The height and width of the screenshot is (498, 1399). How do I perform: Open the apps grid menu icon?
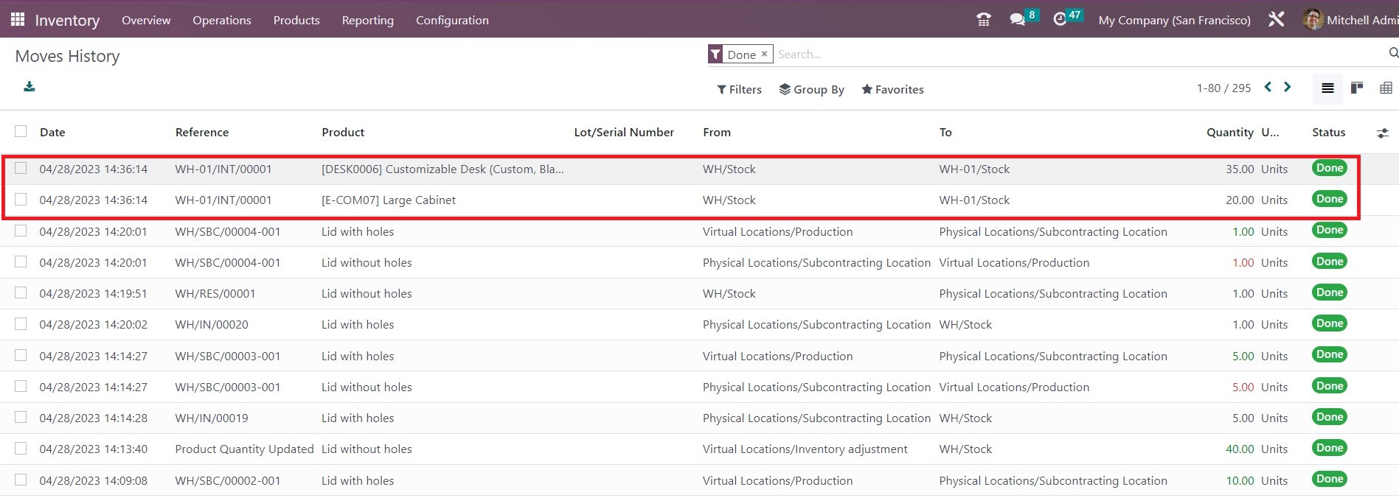[x=18, y=20]
